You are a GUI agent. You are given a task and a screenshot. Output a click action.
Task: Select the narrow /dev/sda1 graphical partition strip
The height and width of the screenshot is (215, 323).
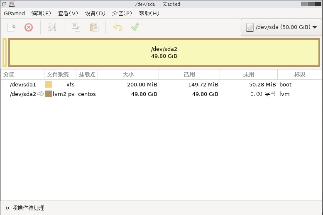(5, 53)
